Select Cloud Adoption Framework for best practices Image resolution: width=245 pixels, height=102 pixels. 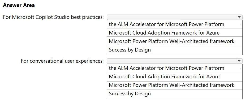(175, 33)
